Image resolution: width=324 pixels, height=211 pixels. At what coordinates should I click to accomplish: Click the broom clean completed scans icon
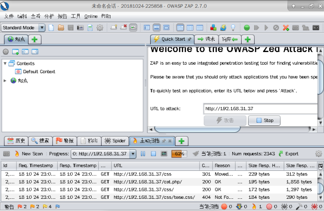coord(195,154)
